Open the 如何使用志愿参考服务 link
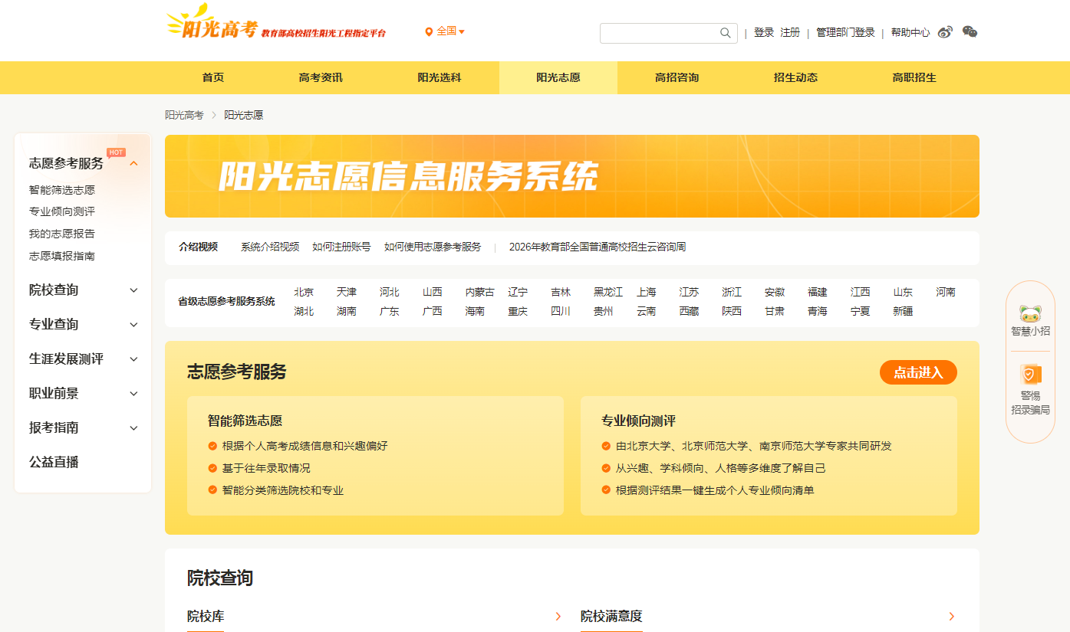 click(x=433, y=247)
